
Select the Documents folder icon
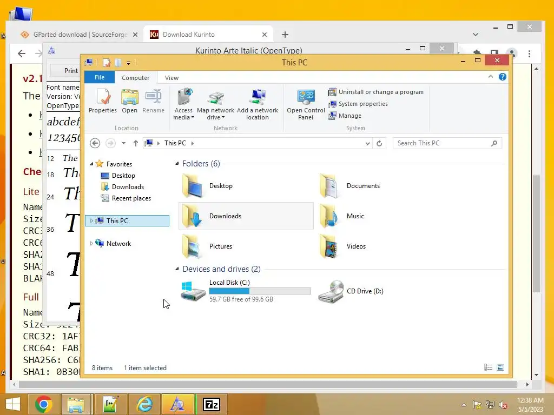[329, 186]
